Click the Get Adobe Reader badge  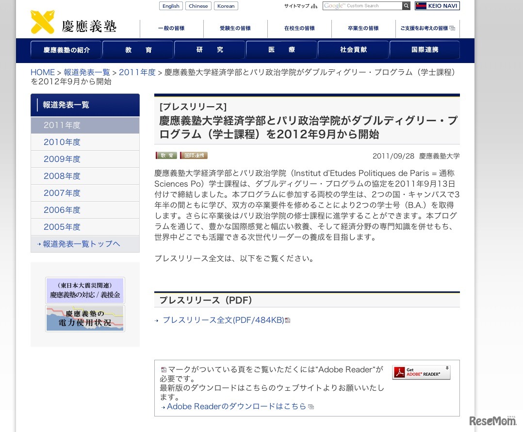[x=421, y=372]
